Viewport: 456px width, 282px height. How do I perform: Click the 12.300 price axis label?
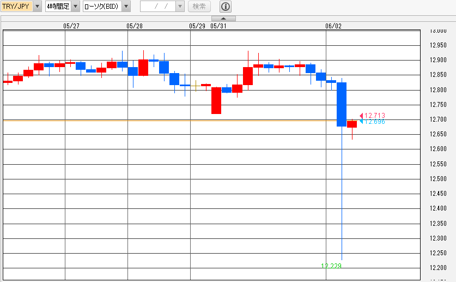tap(438, 238)
